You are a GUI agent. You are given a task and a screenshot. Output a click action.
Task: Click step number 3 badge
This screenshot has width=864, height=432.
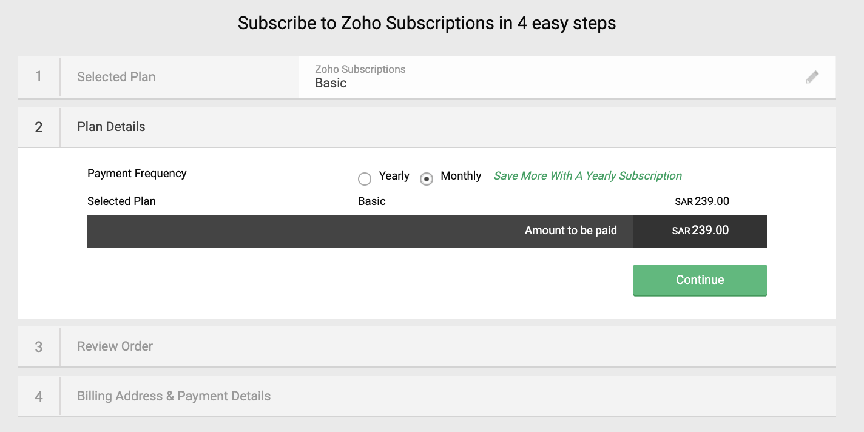click(x=39, y=346)
